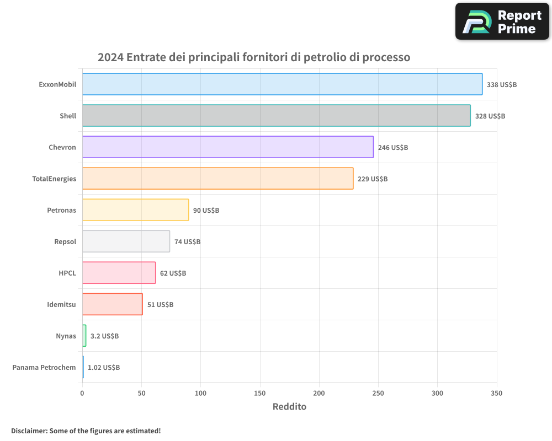
Task: Click the Report Prime brand text
Action: [519, 22]
